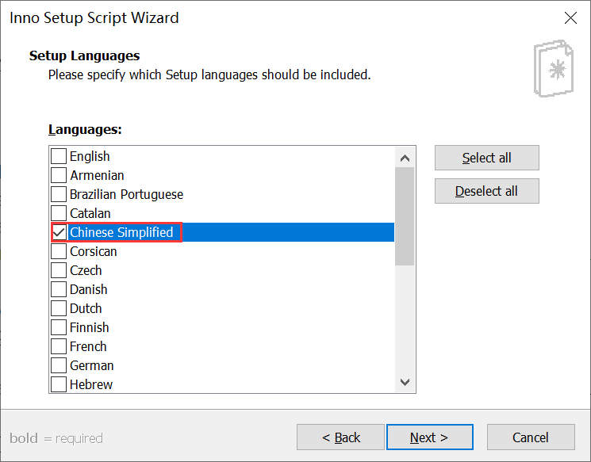Tick the French language checkbox
Image resolution: width=591 pixels, height=462 pixels.
(x=59, y=346)
